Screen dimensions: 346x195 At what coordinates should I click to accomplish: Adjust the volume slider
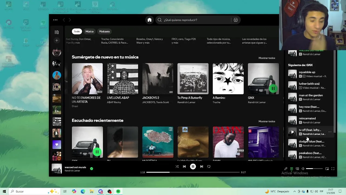tap(314, 169)
